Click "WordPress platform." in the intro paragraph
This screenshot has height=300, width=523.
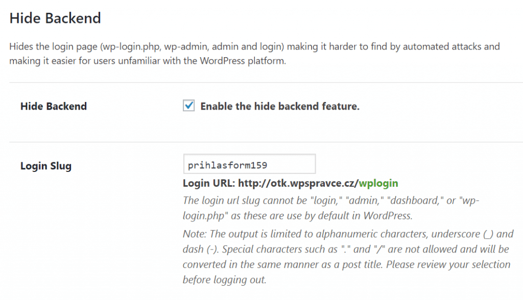tap(243, 61)
